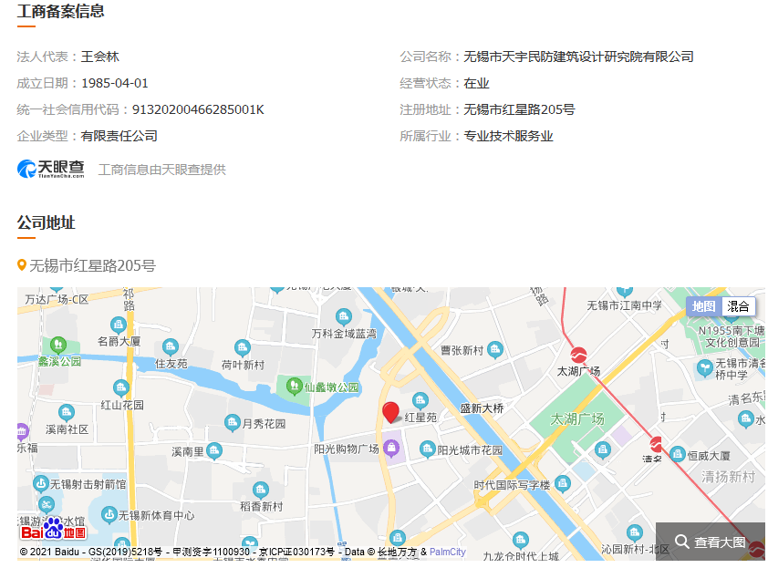Select the 阳光城市花园 building marker
The width and height of the screenshot is (768, 568).
[x=428, y=449]
